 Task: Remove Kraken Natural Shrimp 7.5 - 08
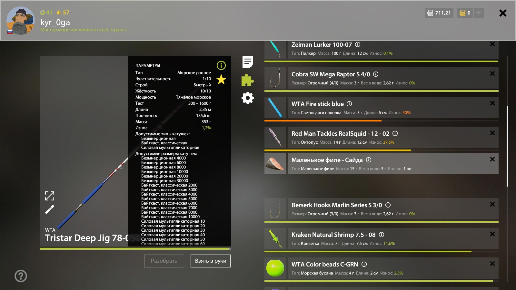(x=492, y=234)
